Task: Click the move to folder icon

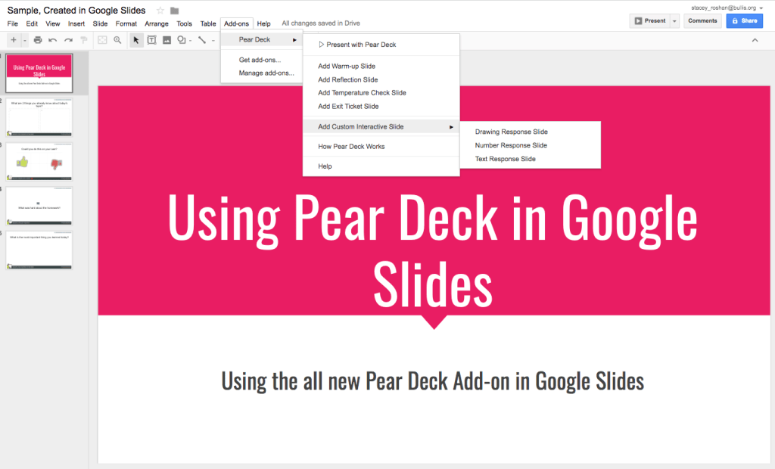Action: pos(175,11)
